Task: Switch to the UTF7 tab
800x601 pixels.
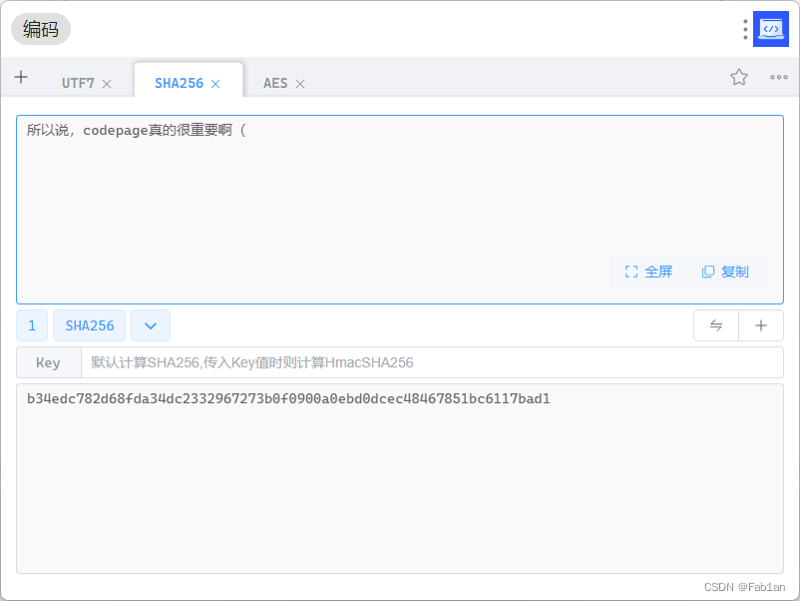Action: coord(78,83)
